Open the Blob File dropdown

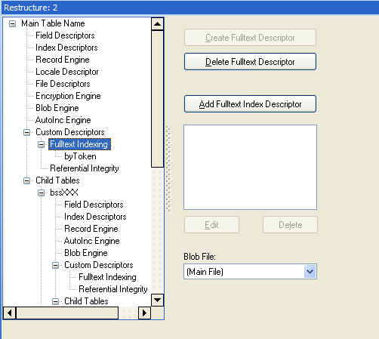tap(310, 272)
